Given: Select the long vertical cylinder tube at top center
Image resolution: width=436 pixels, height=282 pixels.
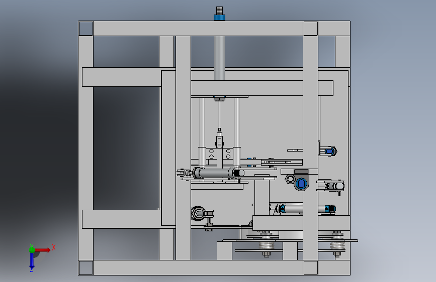Looking at the screenshot, I should click(219, 58).
